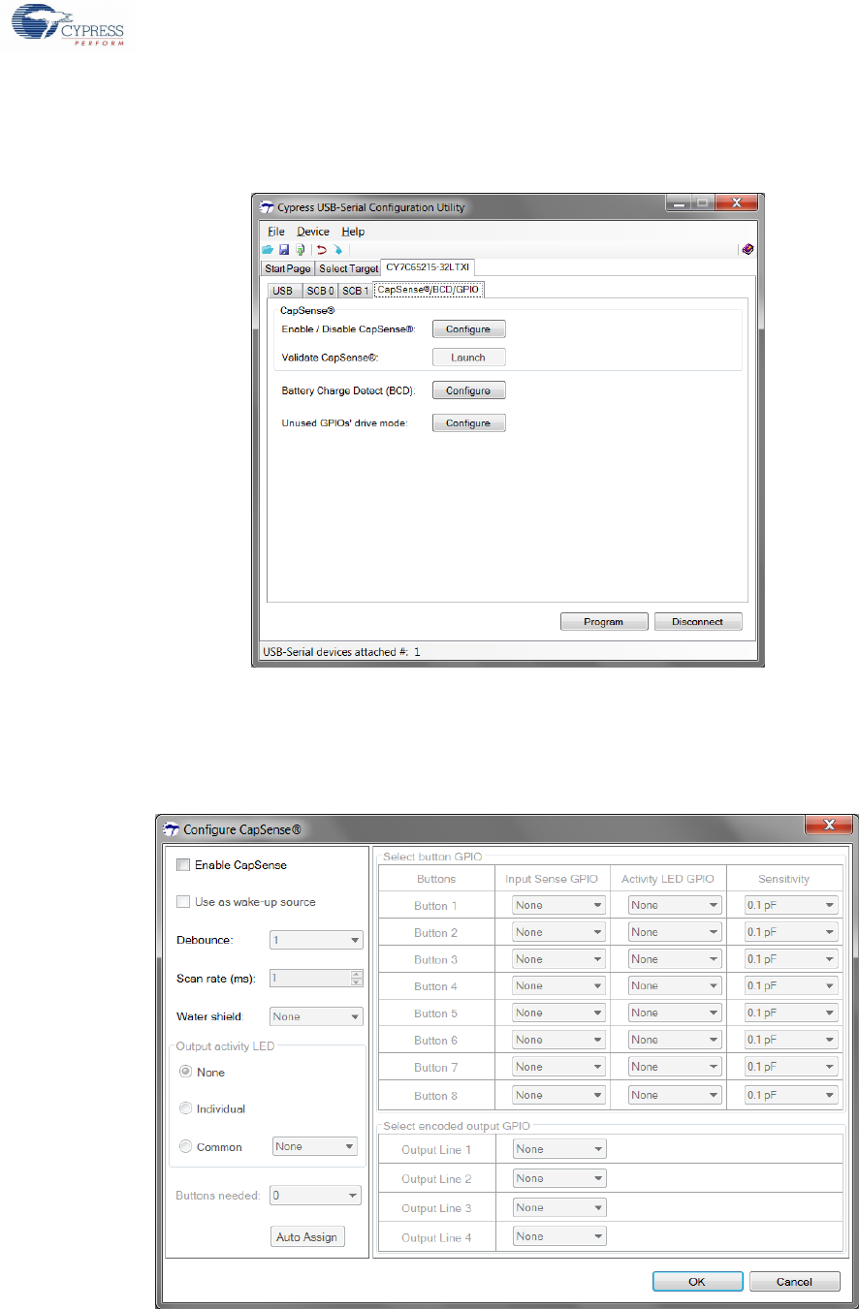Open Button 3 Sensitivity dropdown
The image size is (859, 1309).
pos(791,959)
